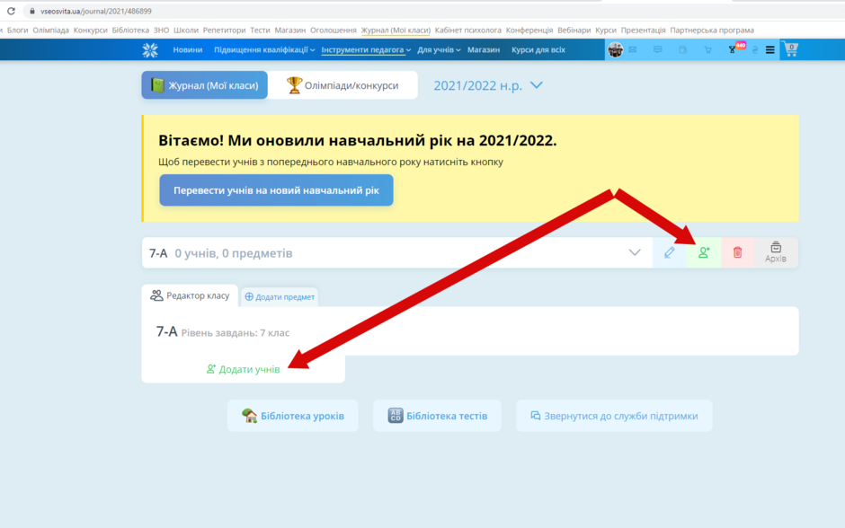Open Для учнів dropdown menu
Viewport: 845px width, 528px height.
[439, 49]
